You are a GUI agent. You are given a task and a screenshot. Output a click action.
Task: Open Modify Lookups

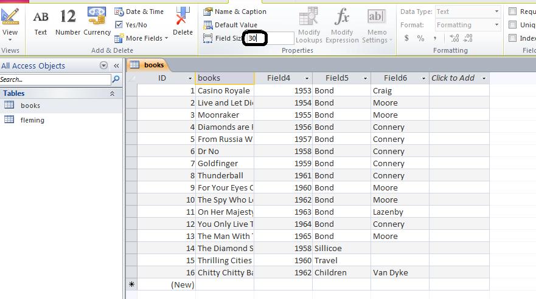[308, 25]
